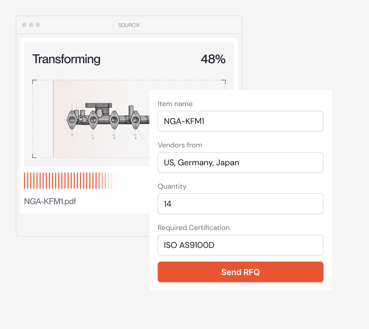Click the second gray window control dot
Viewport: 369px width, 329px height.
(x=31, y=25)
